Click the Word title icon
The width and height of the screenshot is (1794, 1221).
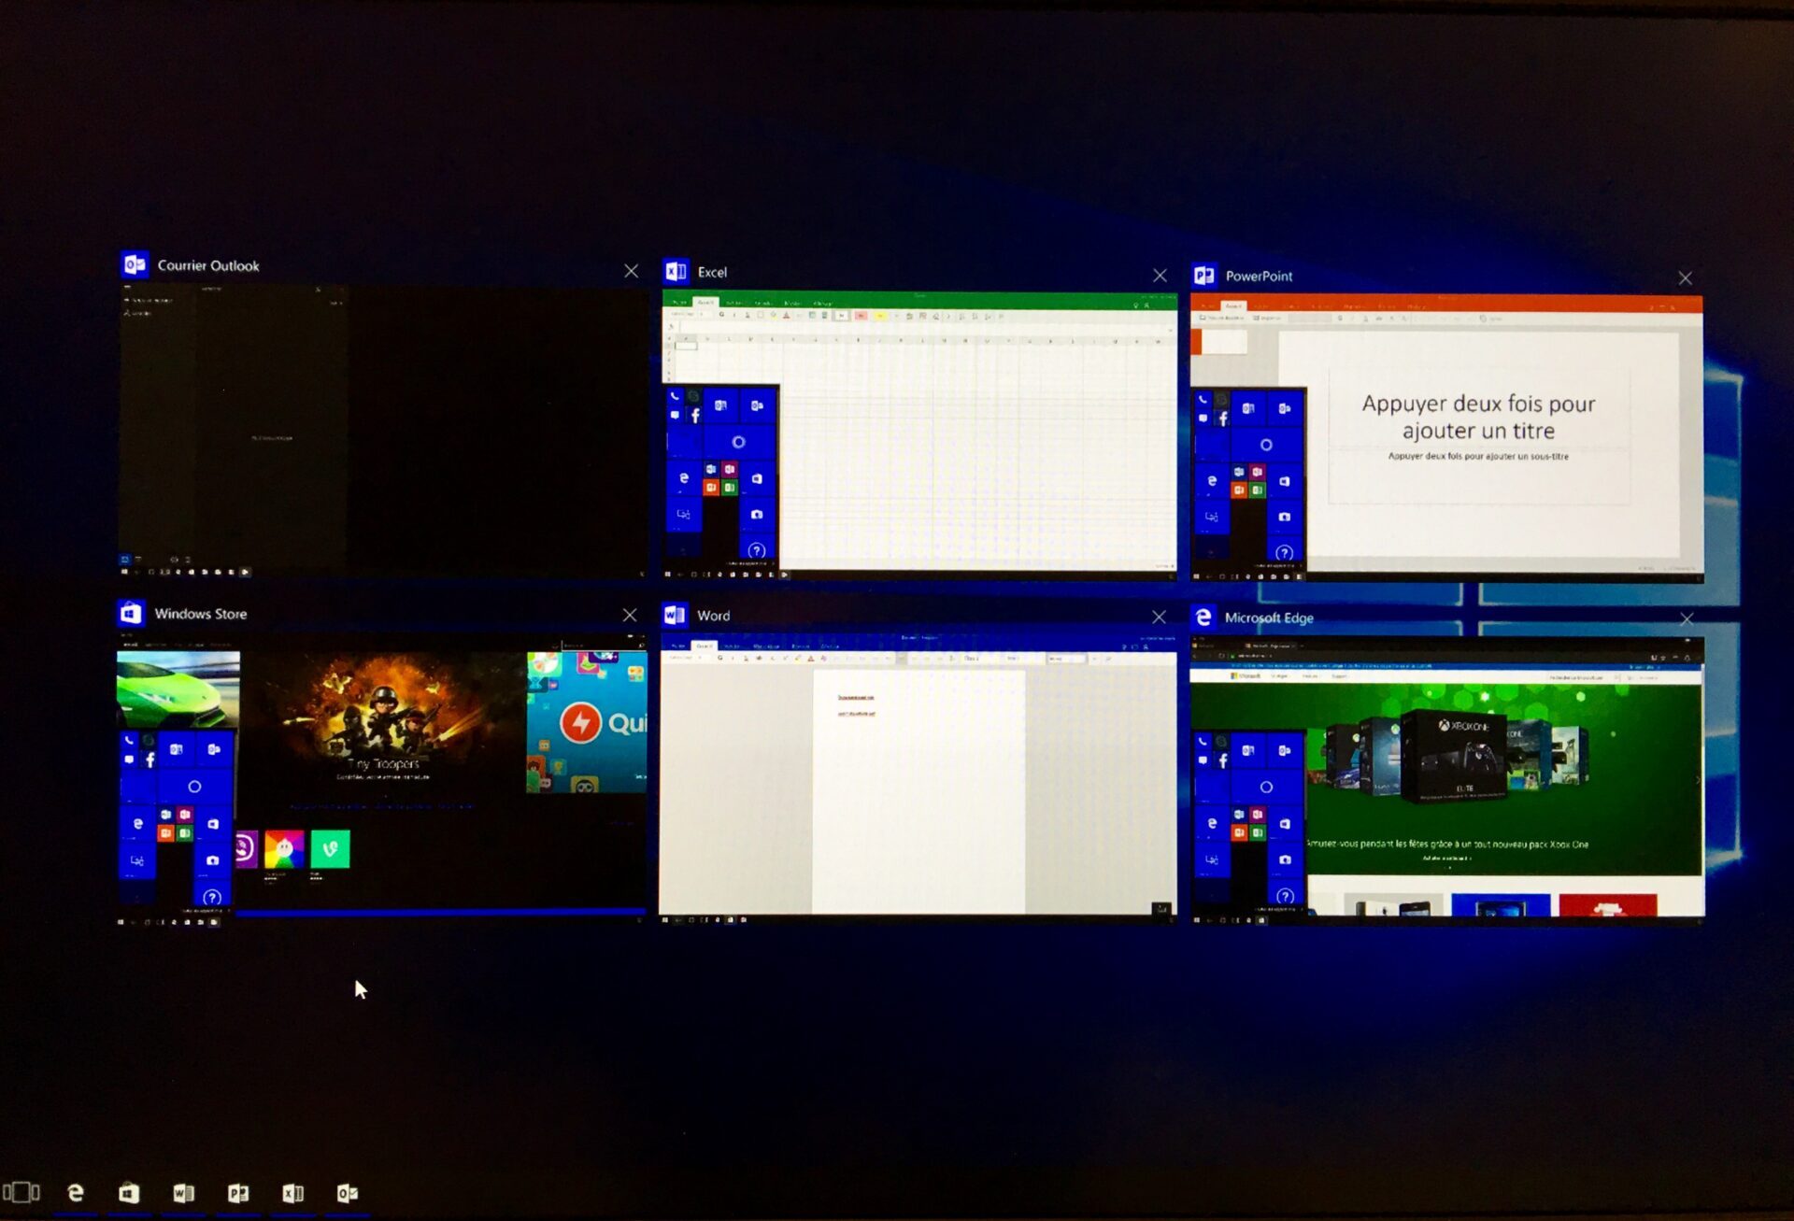(x=675, y=615)
